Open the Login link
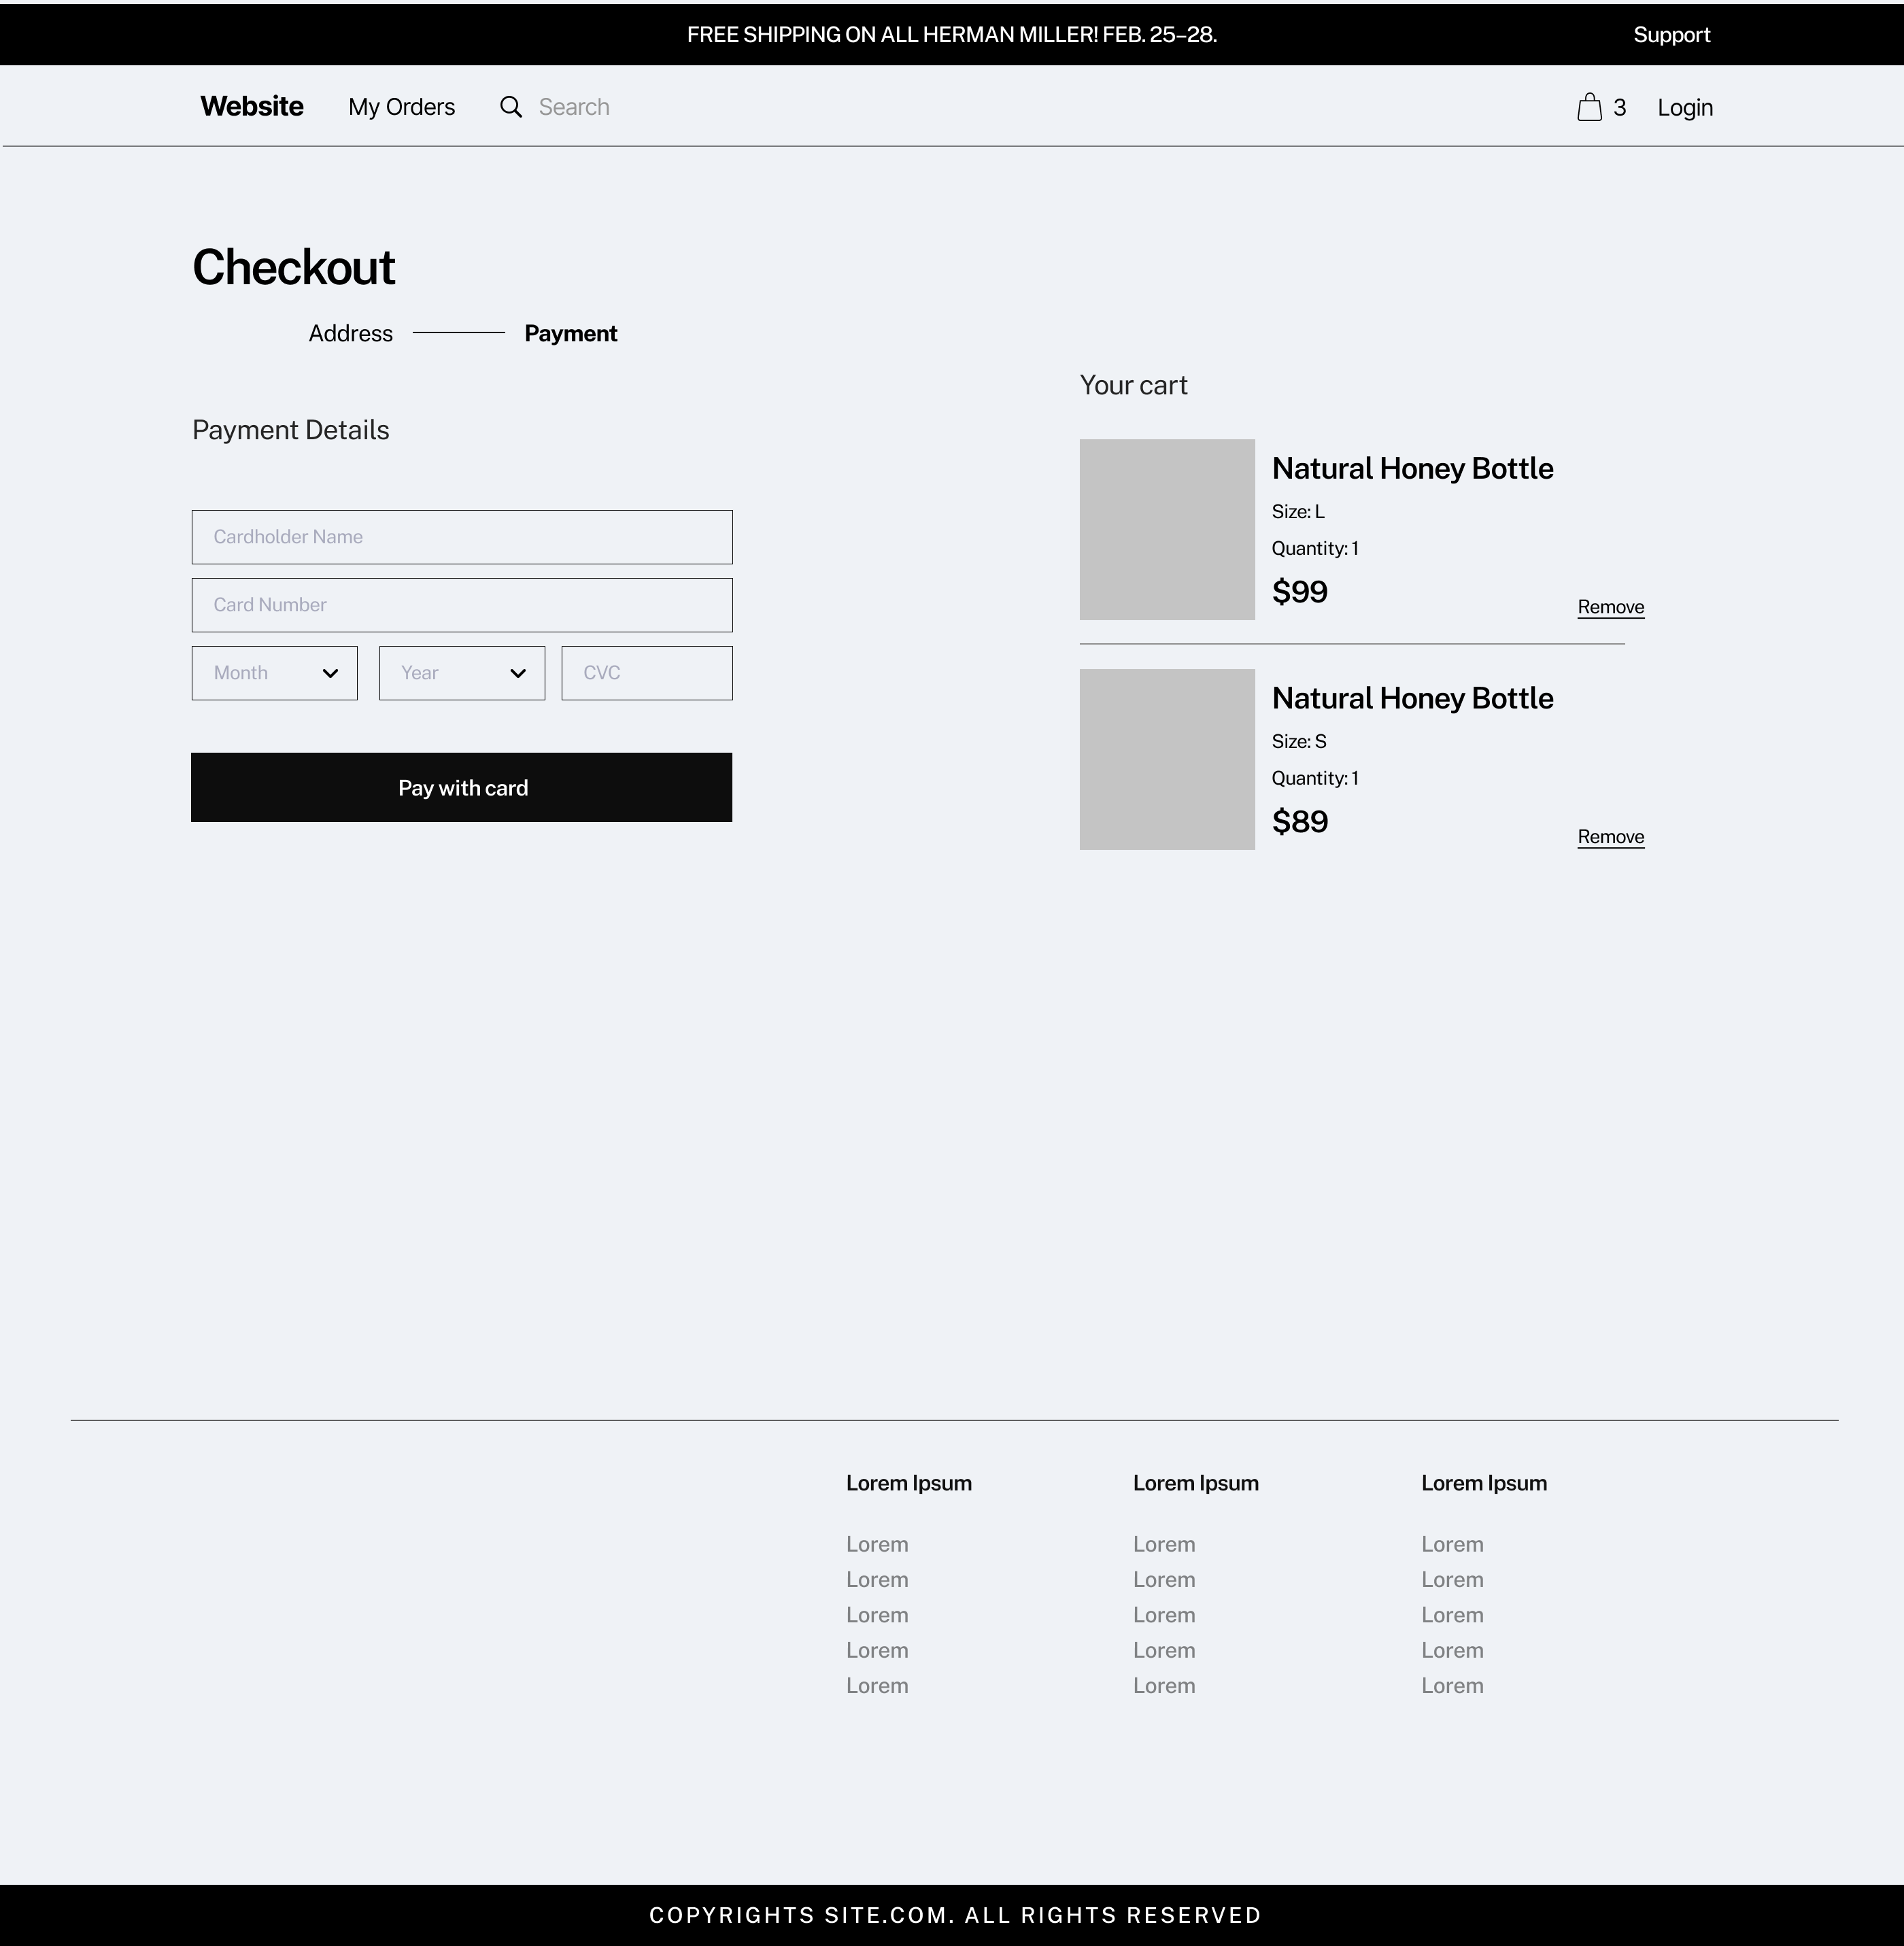The image size is (1904, 1946). click(x=1685, y=108)
